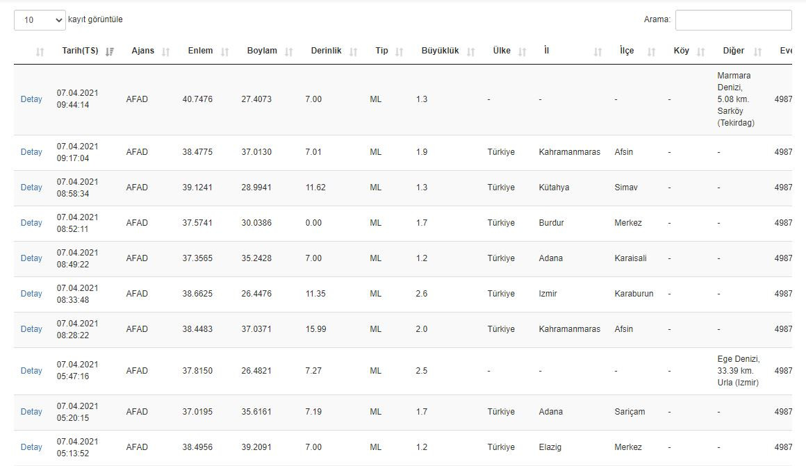Image resolution: width=806 pixels, height=466 pixels.
Task: Click the Ajans column sort icon
Action: [x=165, y=51]
